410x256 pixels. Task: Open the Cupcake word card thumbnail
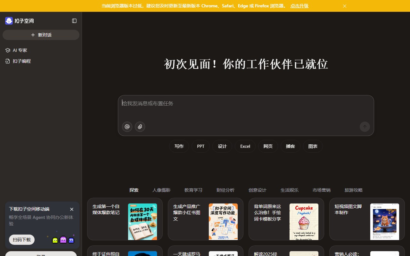[x=304, y=222]
